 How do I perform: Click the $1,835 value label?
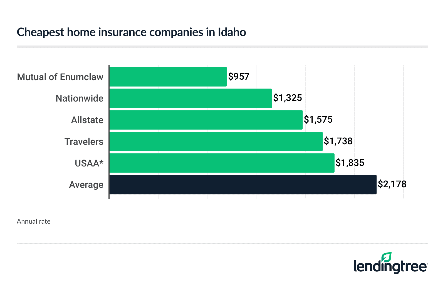[x=350, y=163]
